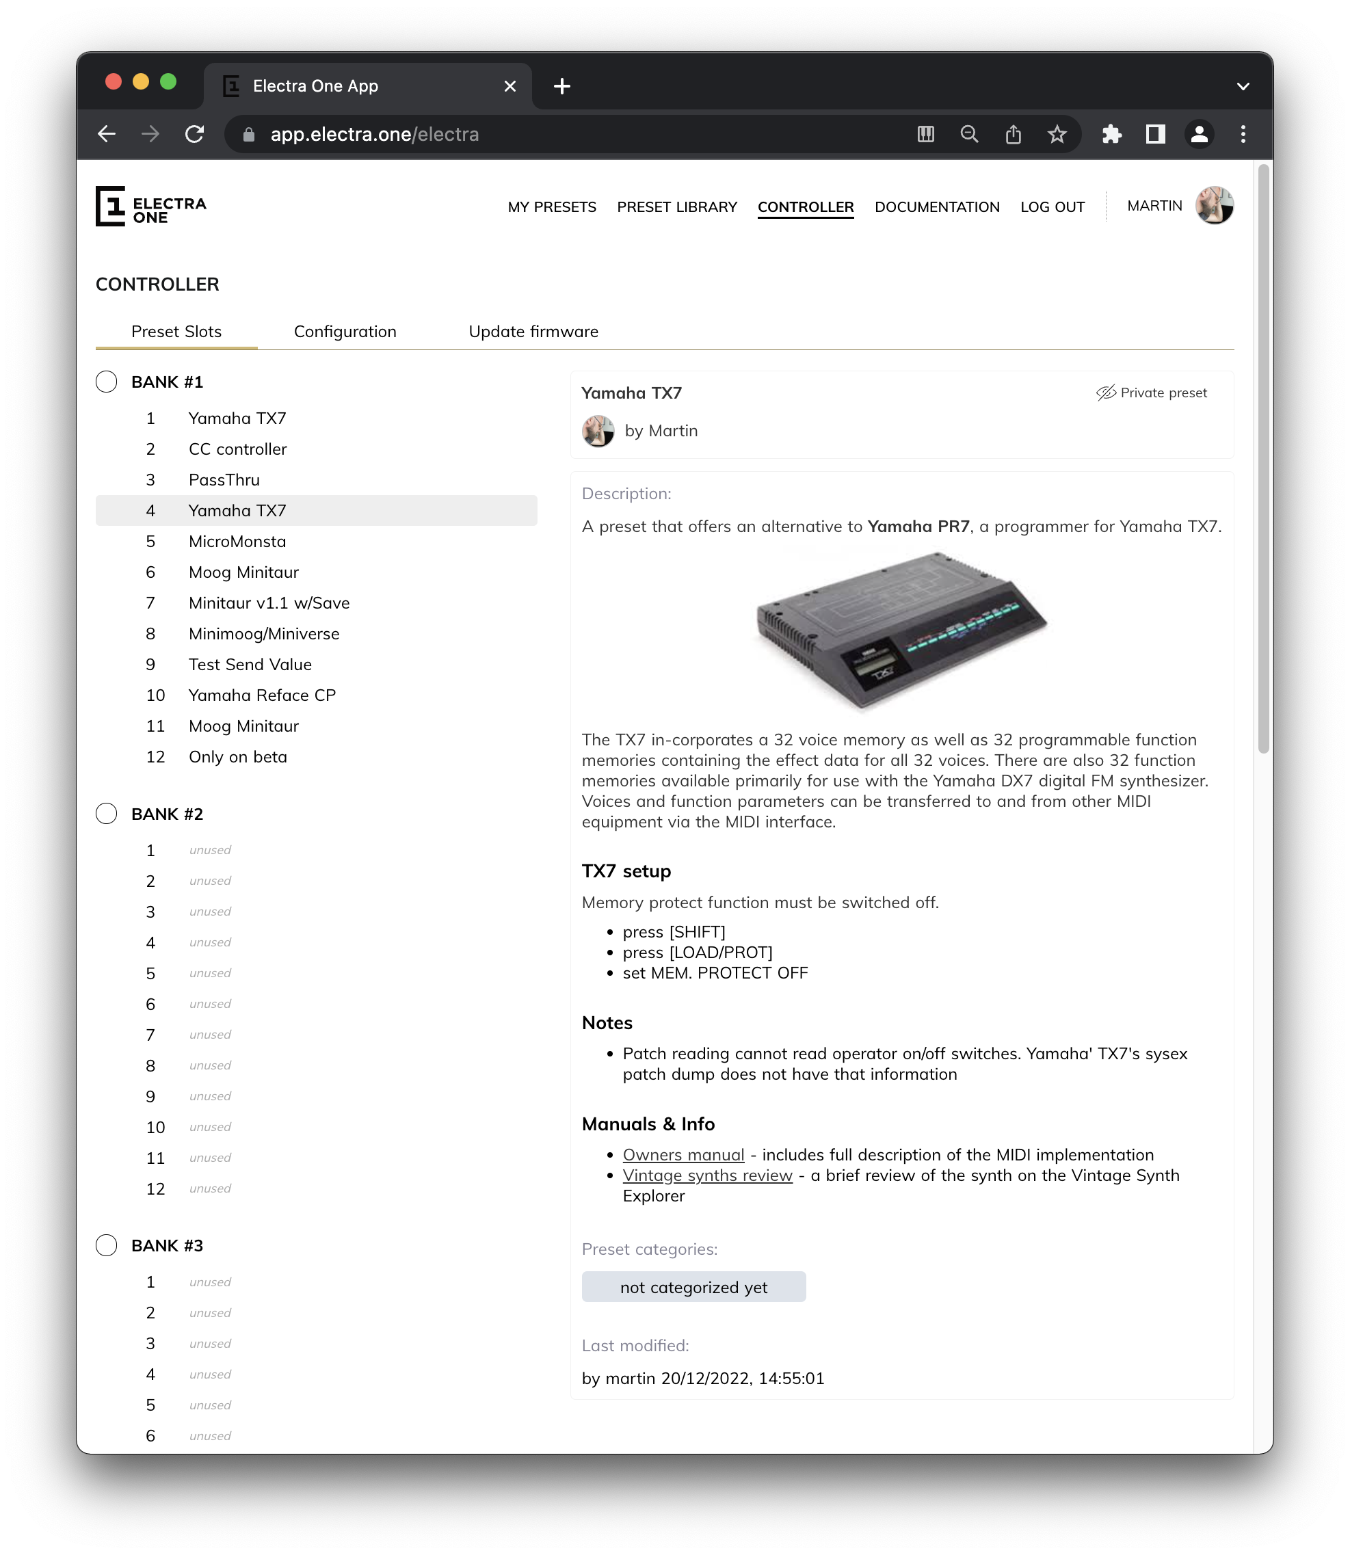Open the browser extensions puzzle icon
1350x1555 pixels.
pyautogui.click(x=1111, y=134)
